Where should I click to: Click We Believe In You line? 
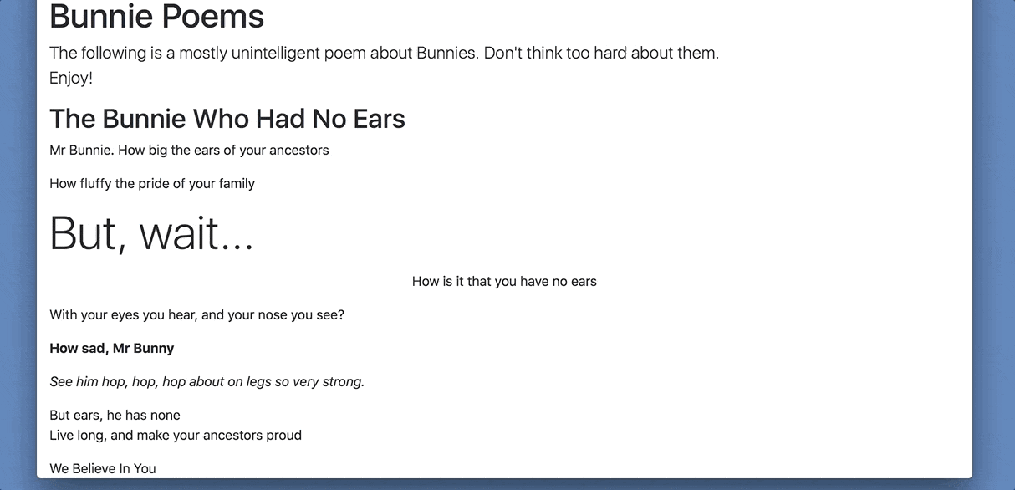[103, 469]
